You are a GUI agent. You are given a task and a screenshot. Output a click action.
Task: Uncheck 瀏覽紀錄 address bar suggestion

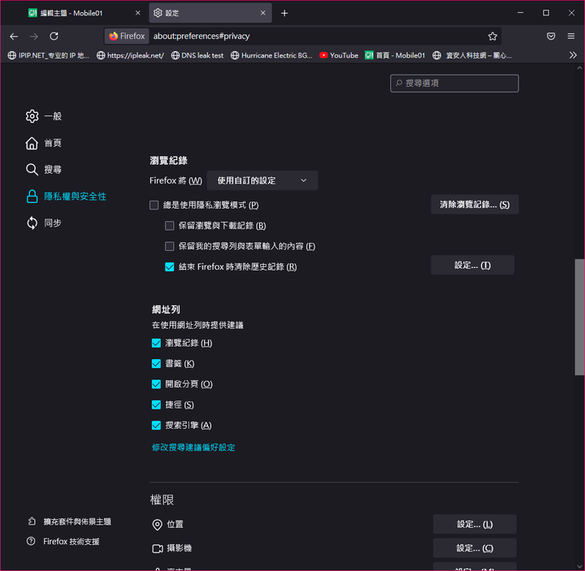(156, 343)
